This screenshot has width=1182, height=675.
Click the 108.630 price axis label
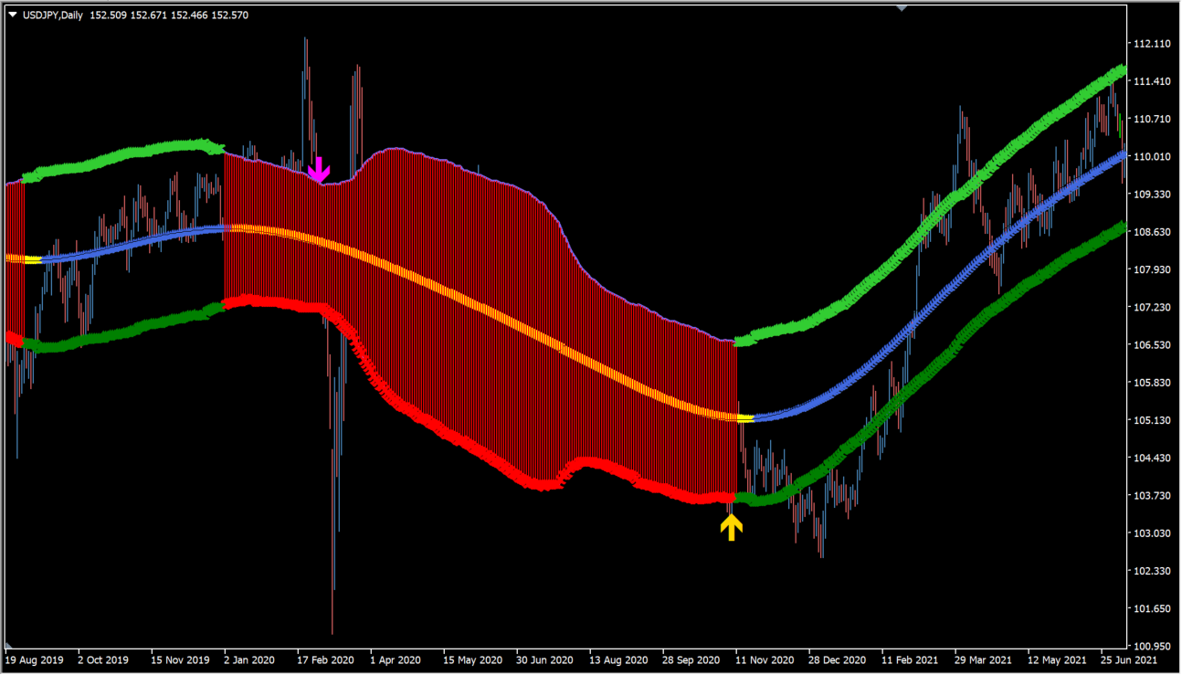1152,233
